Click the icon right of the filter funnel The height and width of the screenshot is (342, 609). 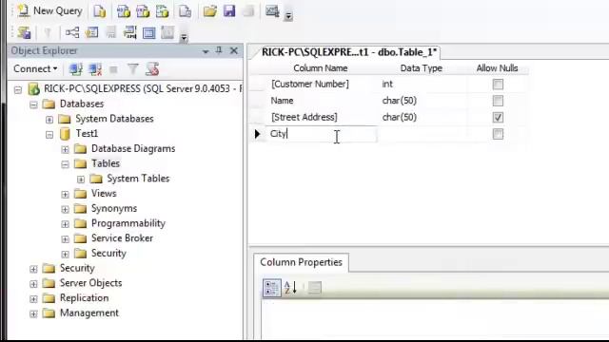pyautogui.click(x=152, y=69)
